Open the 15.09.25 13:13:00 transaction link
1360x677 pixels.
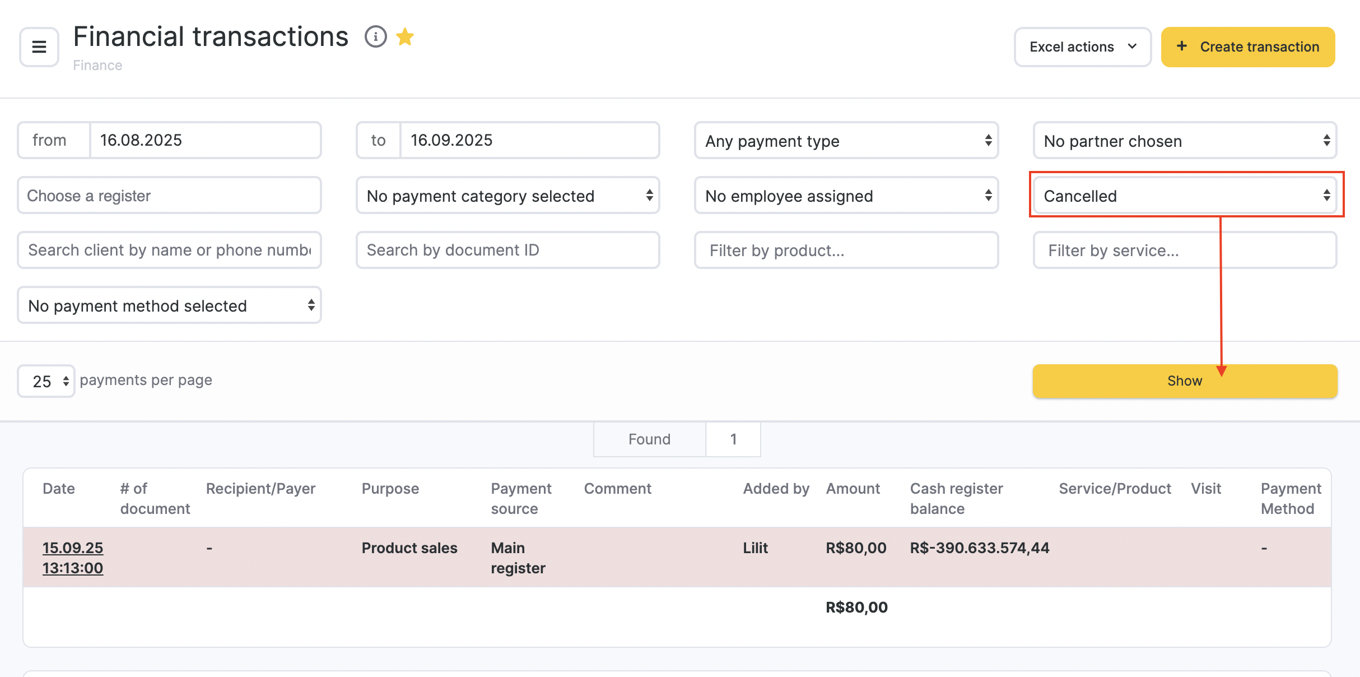73,558
